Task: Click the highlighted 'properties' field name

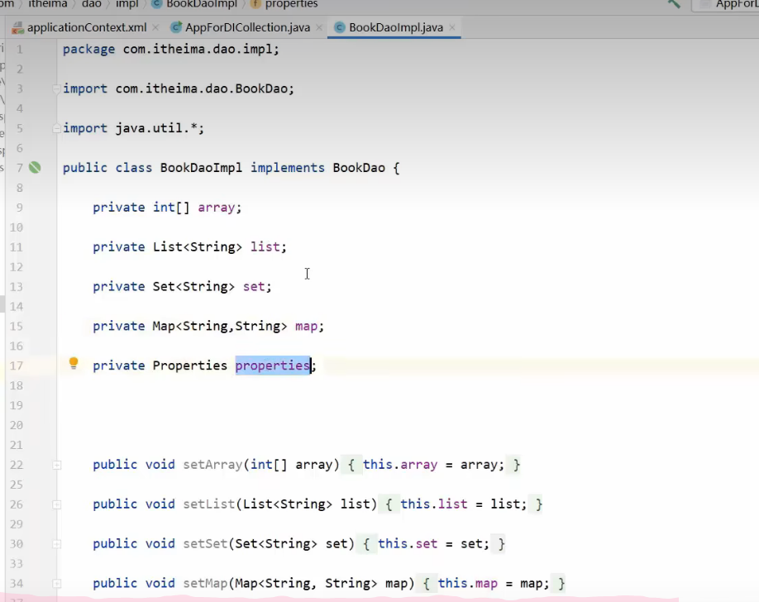Action: tap(272, 365)
